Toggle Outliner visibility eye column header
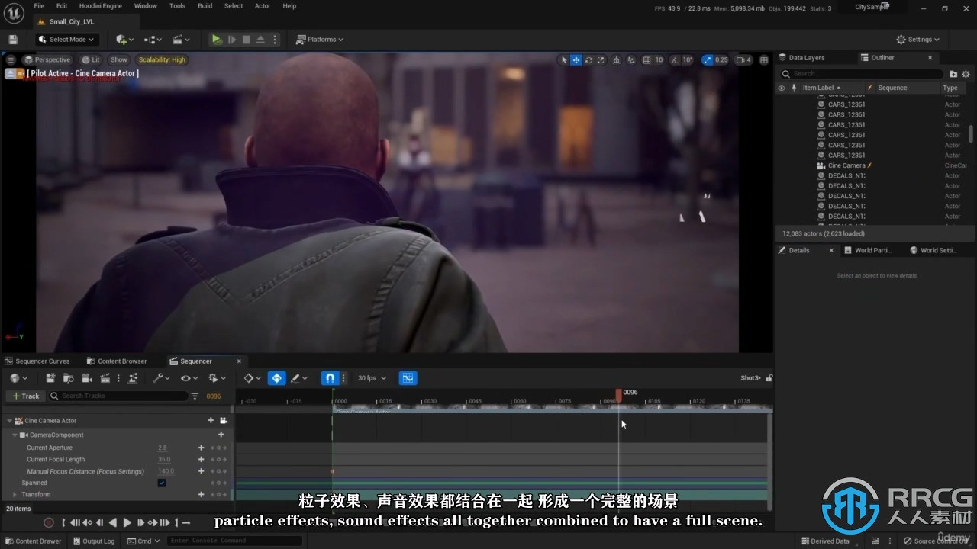 [781, 88]
